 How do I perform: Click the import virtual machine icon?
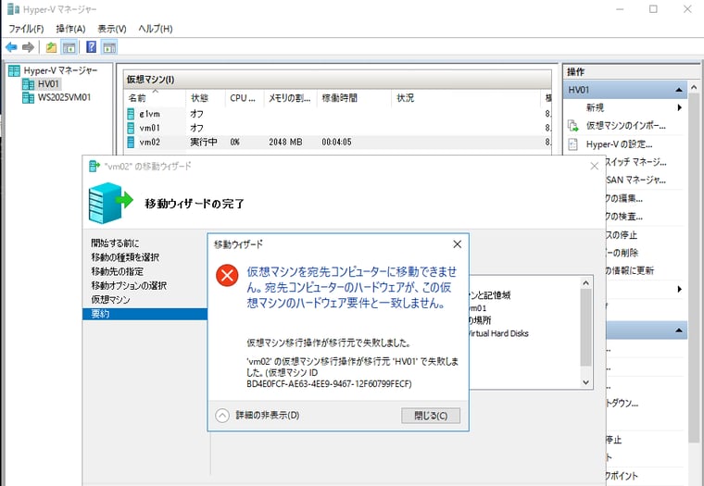(x=572, y=126)
